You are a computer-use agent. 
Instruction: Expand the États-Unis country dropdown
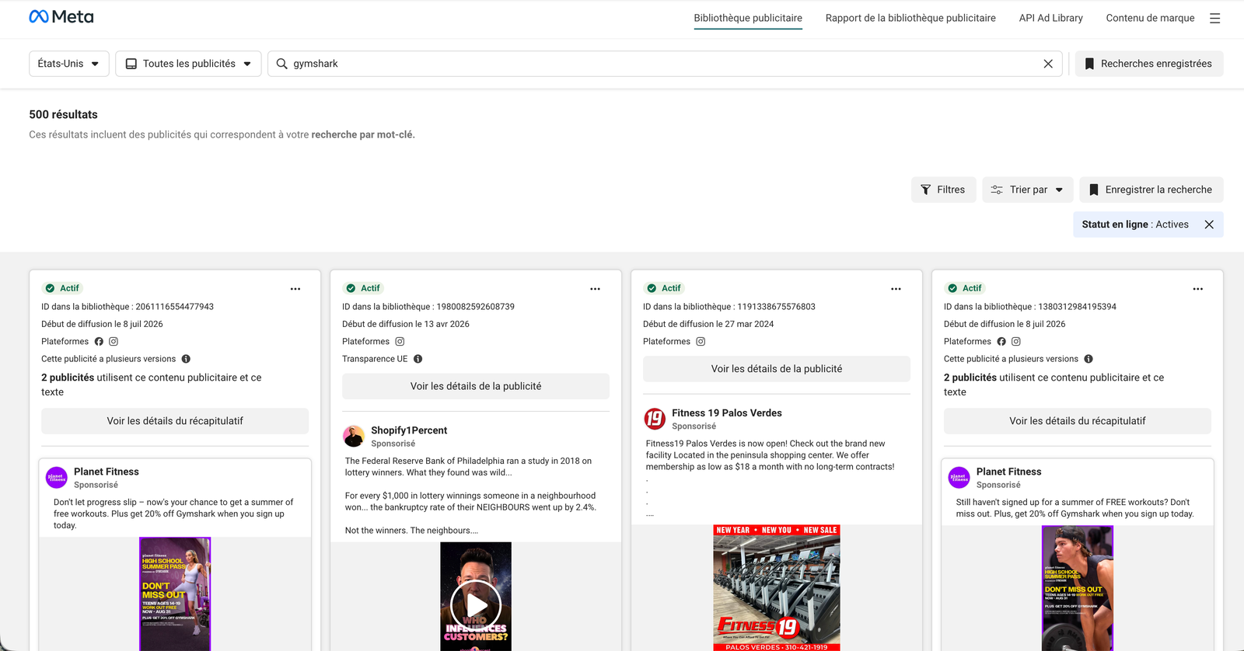click(x=69, y=64)
